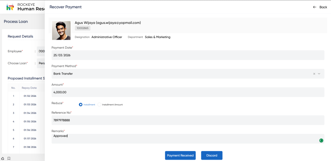Viewport: 331px width, 161px height.
Task: Click the employee ID badge 10002865
Action: (x=82, y=28)
